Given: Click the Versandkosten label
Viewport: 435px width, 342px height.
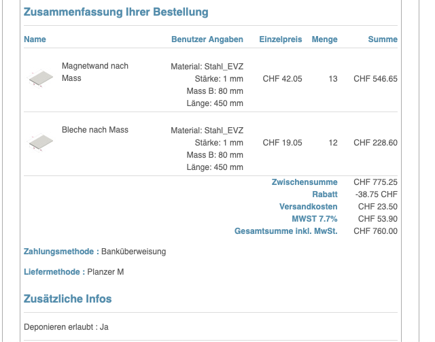Looking at the screenshot, I should point(308,207).
